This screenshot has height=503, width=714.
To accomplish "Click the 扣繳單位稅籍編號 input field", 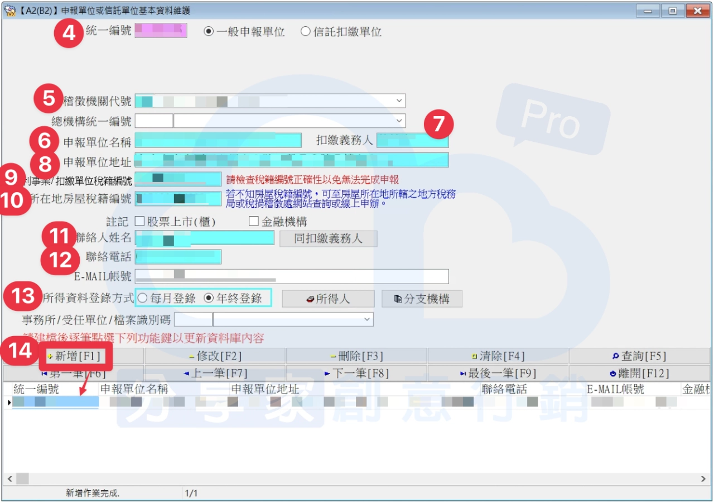I will click(x=178, y=179).
